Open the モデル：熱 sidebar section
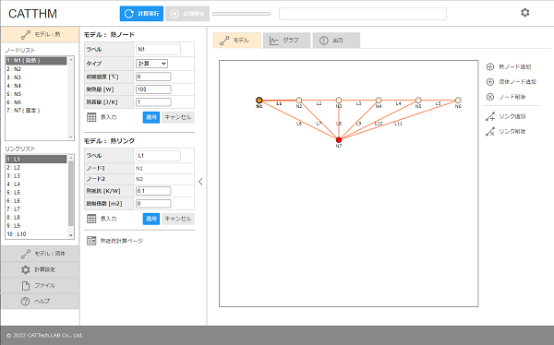554x345 pixels. click(40, 35)
